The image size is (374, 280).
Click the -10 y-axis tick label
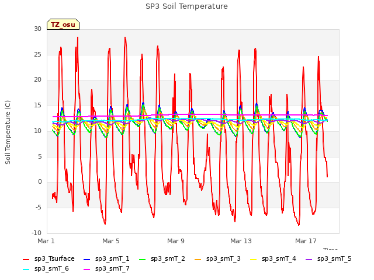click(36, 233)
